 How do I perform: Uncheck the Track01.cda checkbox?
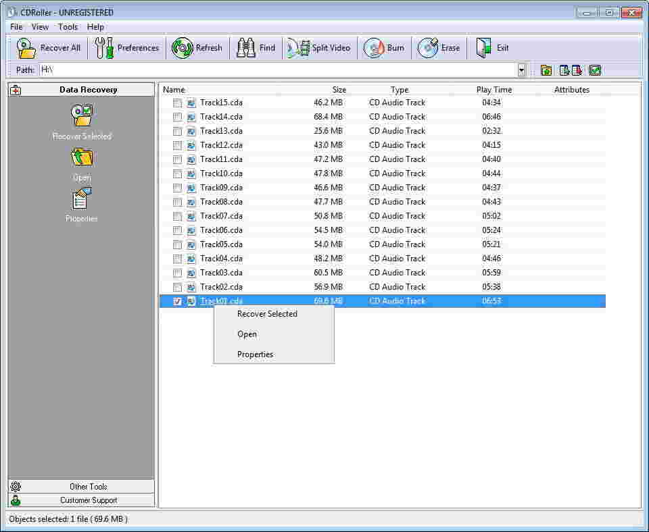point(178,301)
